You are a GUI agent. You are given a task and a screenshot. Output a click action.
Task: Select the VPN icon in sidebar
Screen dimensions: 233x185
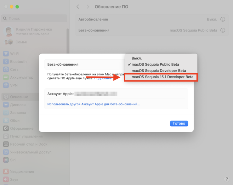pyautogui.click(x=6, y=85)
